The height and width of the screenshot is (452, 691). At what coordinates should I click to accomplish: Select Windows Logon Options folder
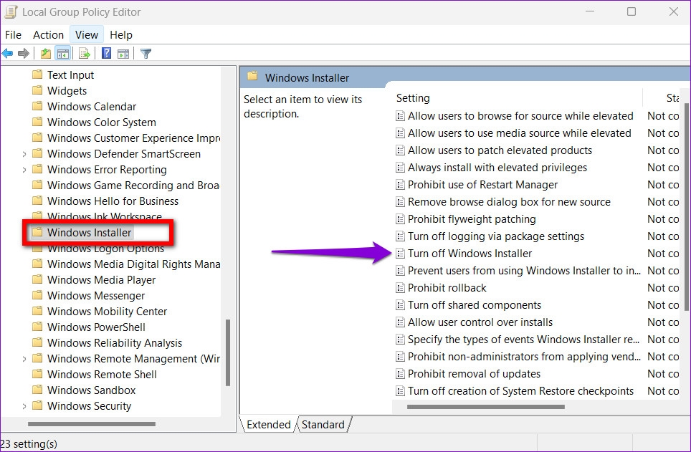(106, 249)
